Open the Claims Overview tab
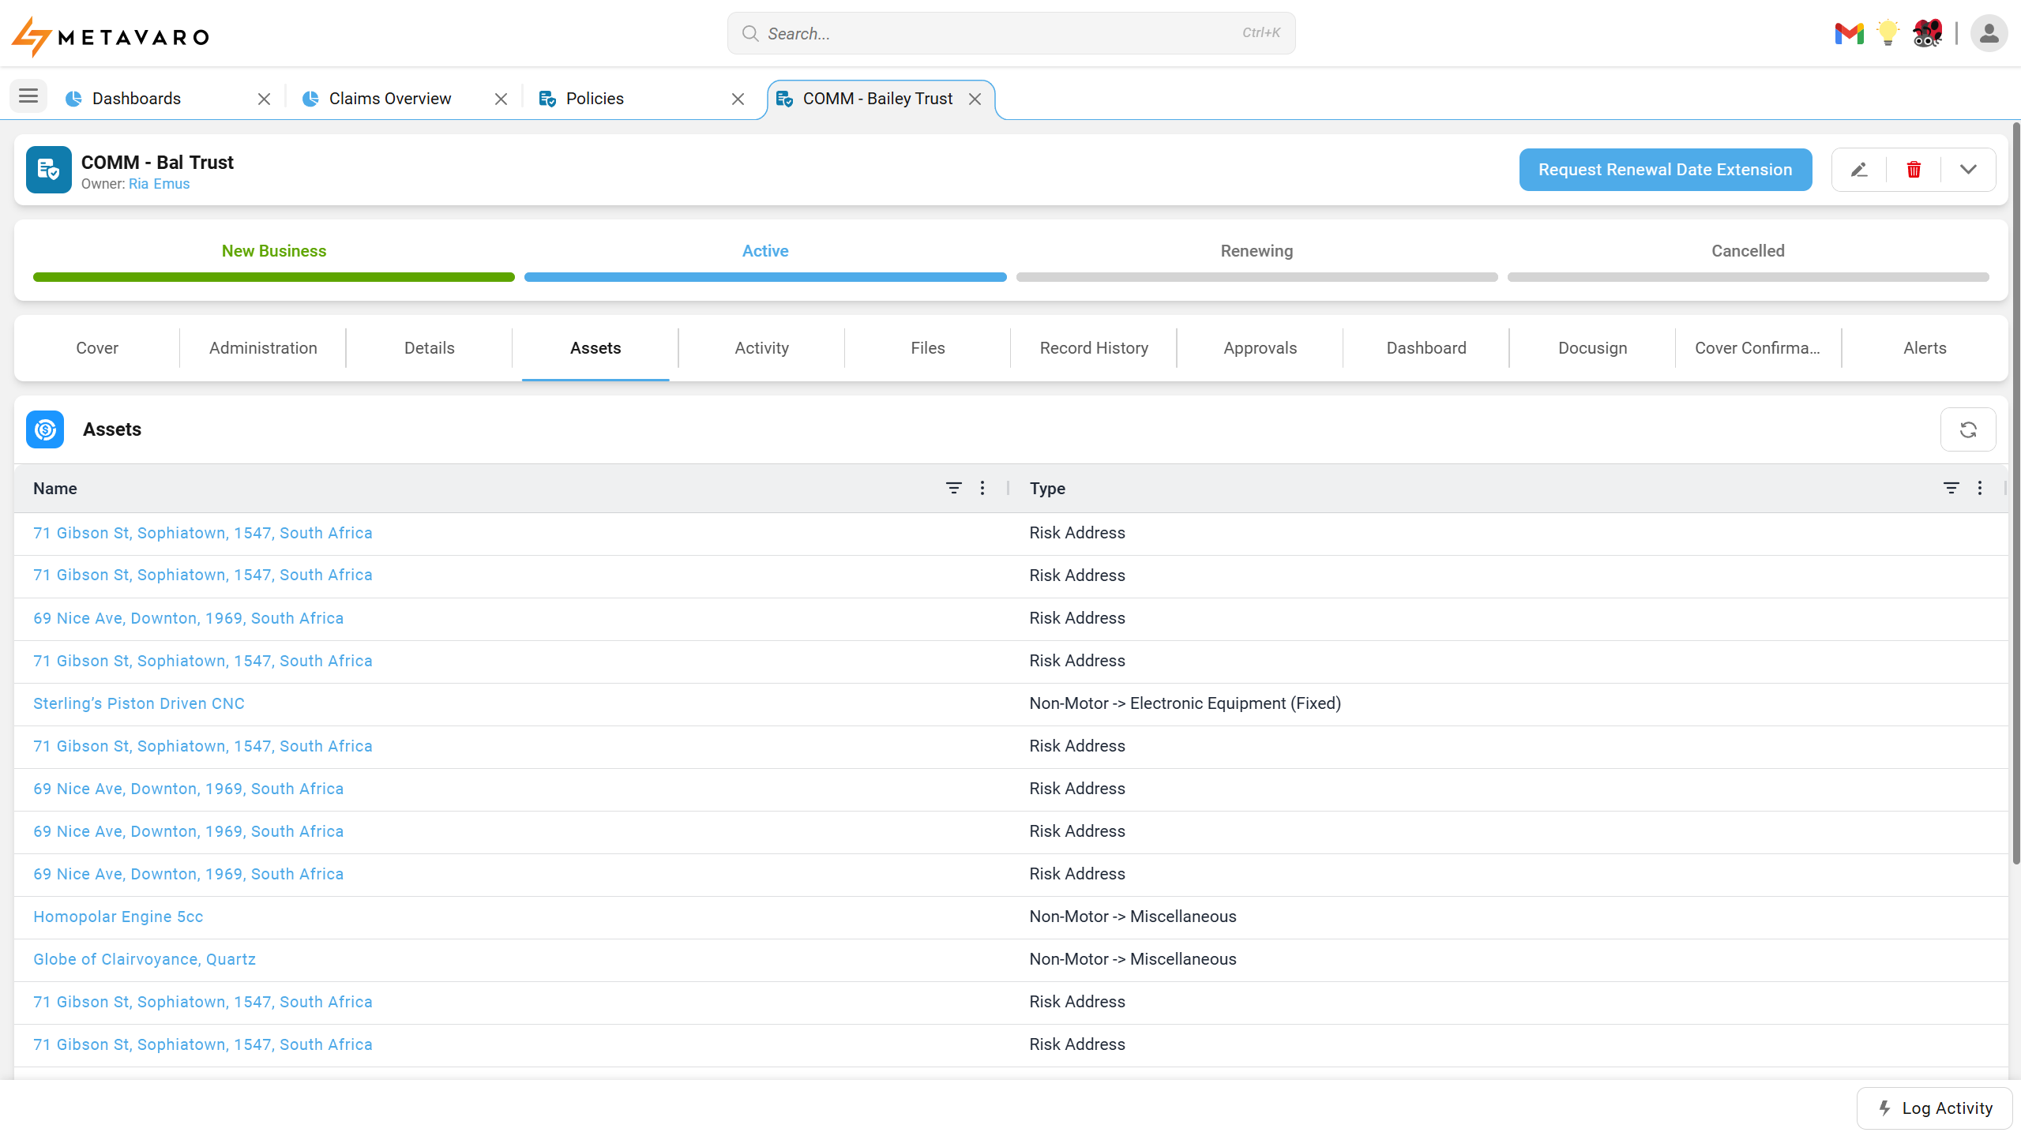Image resolution: width=2021 pixels, height=1136 pixels. click(389, 99)
